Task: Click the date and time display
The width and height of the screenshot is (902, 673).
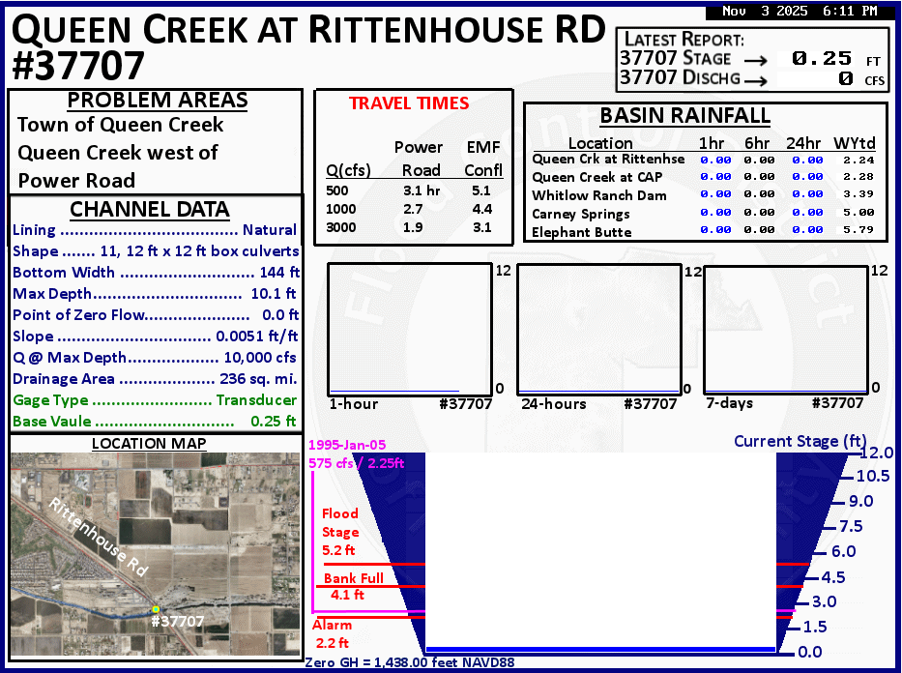Action: (x=800, y=12)
